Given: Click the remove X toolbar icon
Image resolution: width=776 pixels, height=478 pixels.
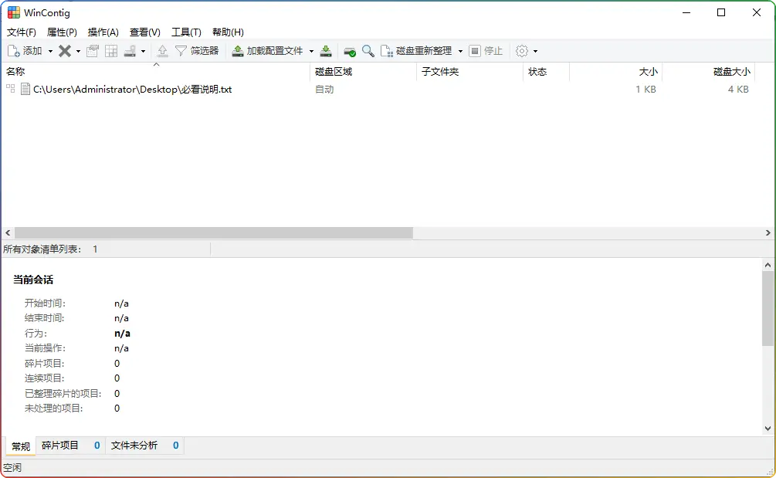Looking at the screenshot, I should coord(65,51).
